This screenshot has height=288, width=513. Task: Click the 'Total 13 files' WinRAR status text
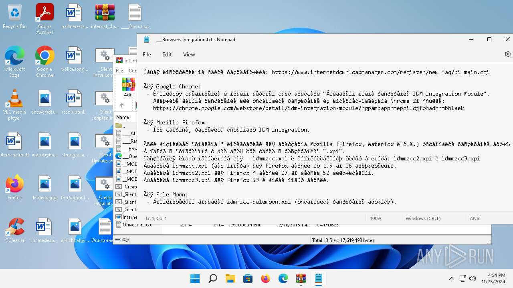[x=343, y=240]
